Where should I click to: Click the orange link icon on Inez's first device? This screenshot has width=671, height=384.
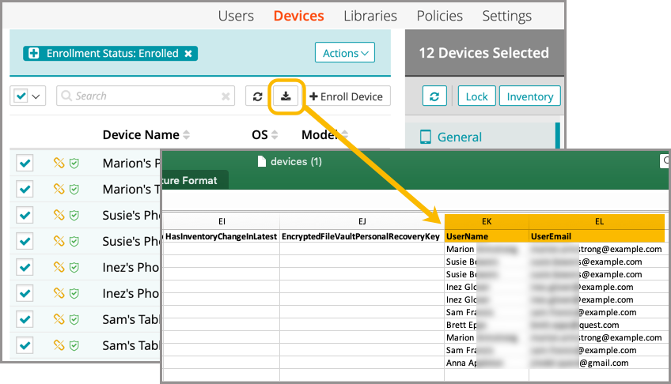tap(58, 267)
